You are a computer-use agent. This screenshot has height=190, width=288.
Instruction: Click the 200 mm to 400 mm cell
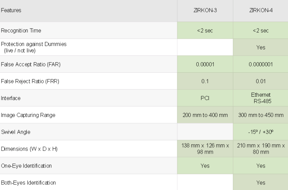[204, 115]
